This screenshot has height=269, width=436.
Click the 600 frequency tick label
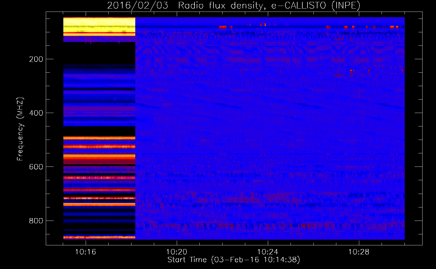click(36, 167)
